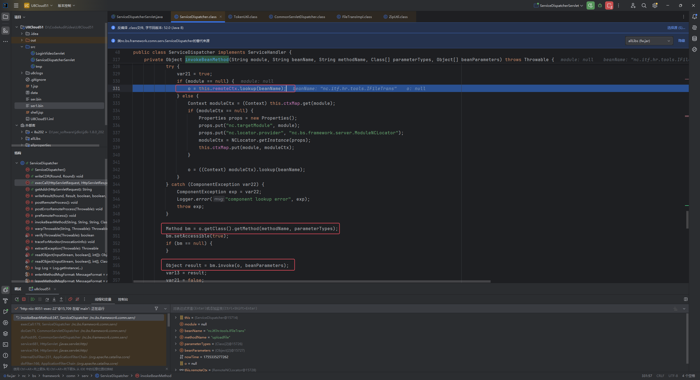The width and height of the screenshot is (700, 380).
Task: Click Step Into in debugger toolbar
Action: tap(54, 299)
